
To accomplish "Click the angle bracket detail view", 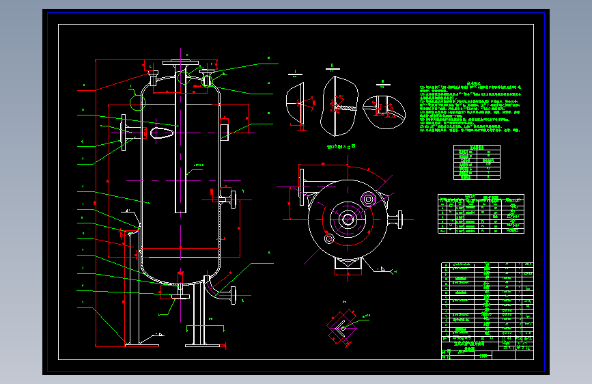I will (x=342, y=327).
